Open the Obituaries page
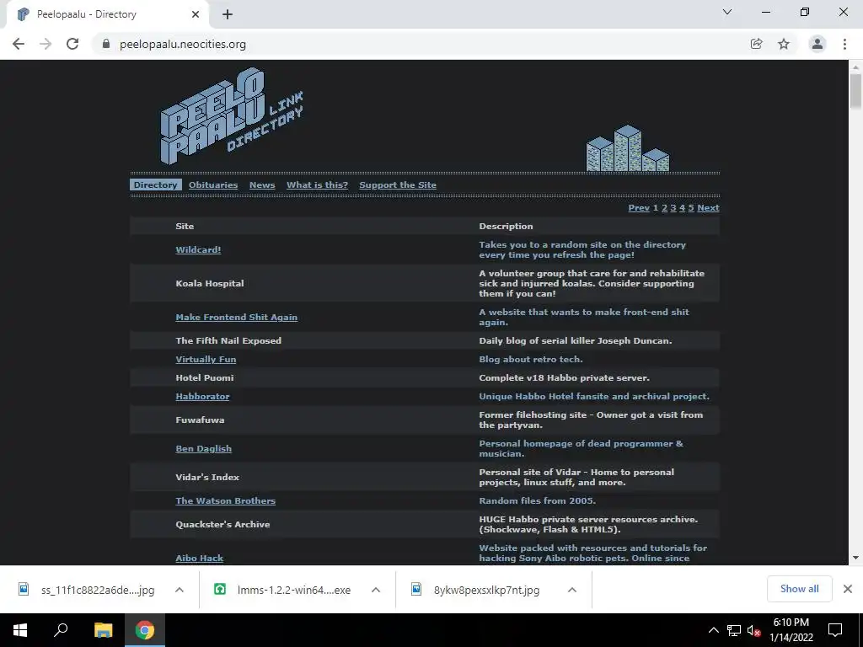Screen dimensions: 863x647 tap(213, 184)
